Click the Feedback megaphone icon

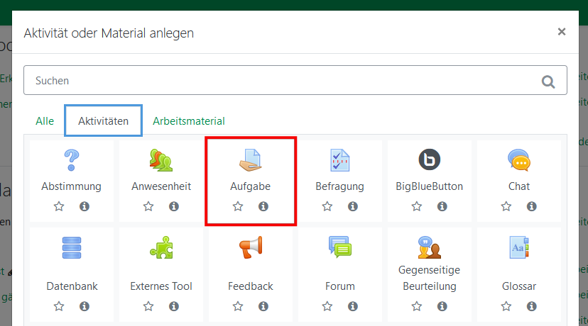pyautogui.click(x=250, y=247)
